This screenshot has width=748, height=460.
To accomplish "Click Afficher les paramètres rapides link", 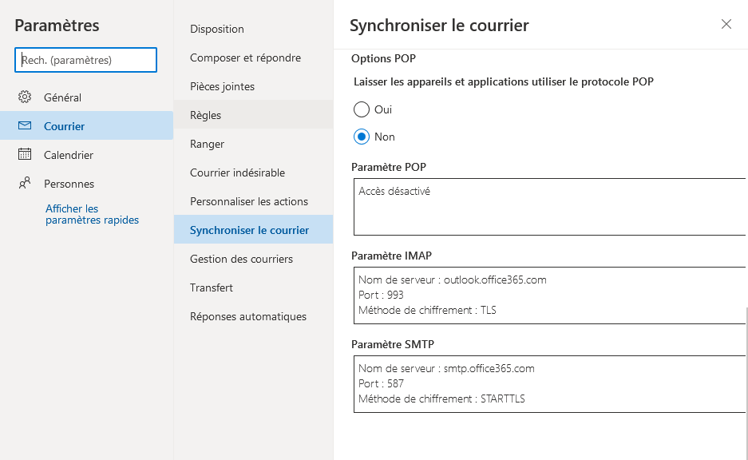I will 92,214.
